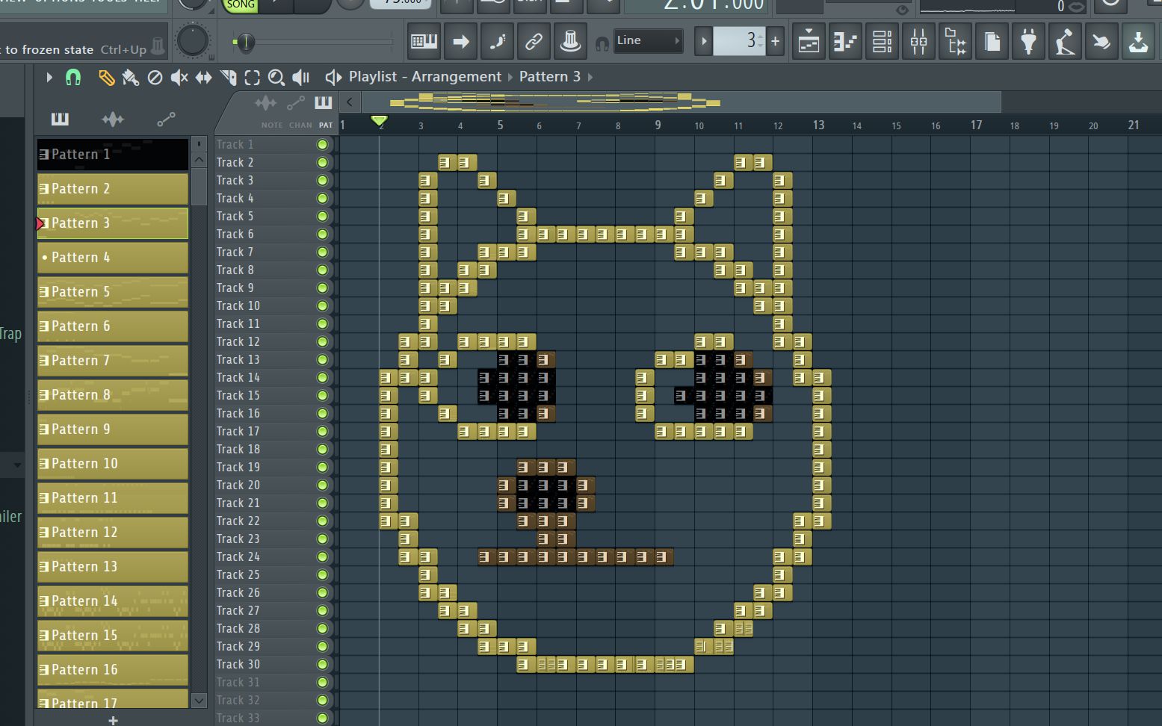Select the NOTE track mode tab
This screenshot has height=726, width=1162.
click(x=271, y=125)
